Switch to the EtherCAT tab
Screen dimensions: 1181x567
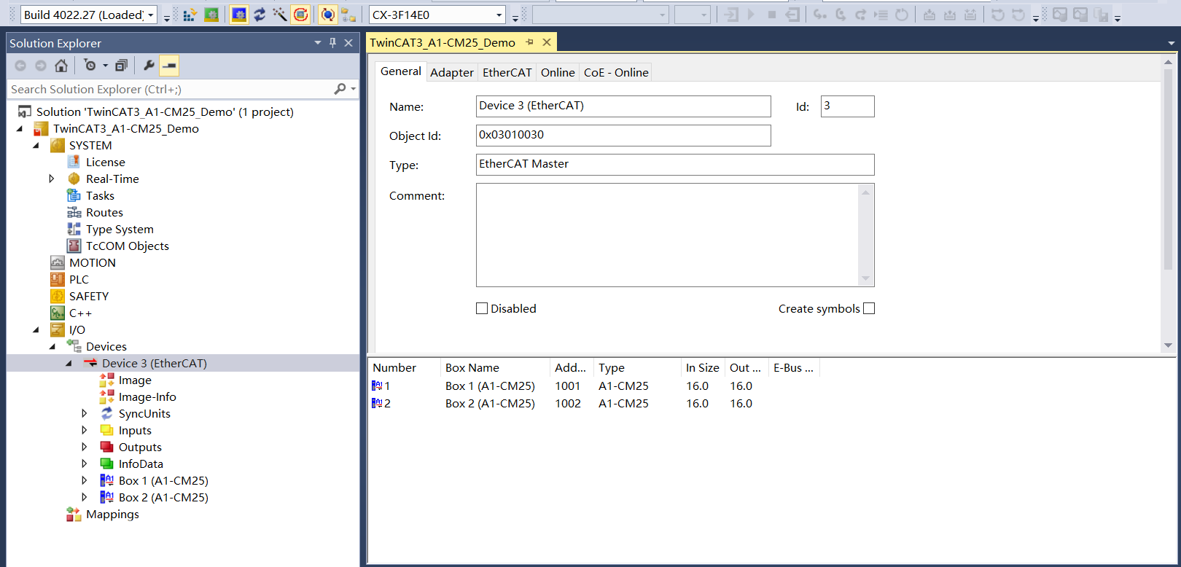click(507, 72)
